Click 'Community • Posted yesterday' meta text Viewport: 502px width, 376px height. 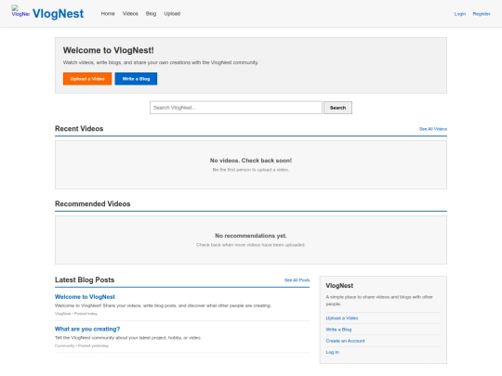(x=82, y=345)
